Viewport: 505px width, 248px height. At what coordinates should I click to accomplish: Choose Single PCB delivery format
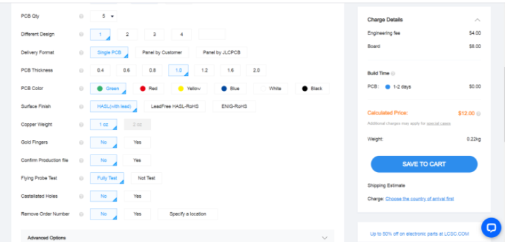click(109, 52)
